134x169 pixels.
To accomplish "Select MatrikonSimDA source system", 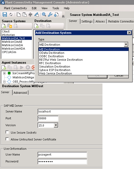I will click(x=17, y=45).
